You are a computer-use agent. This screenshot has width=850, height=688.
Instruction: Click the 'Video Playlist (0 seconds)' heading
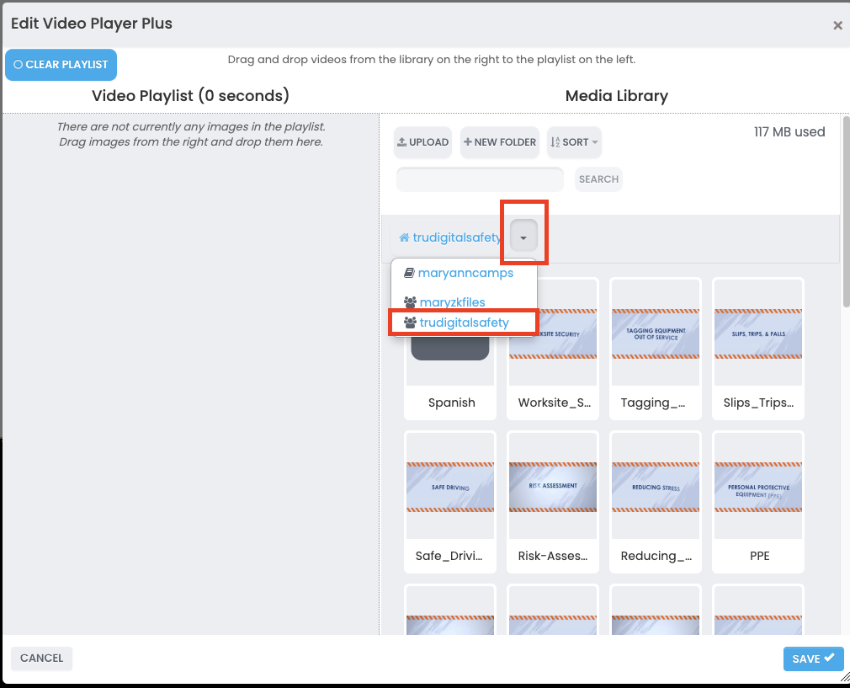point(190,95)
